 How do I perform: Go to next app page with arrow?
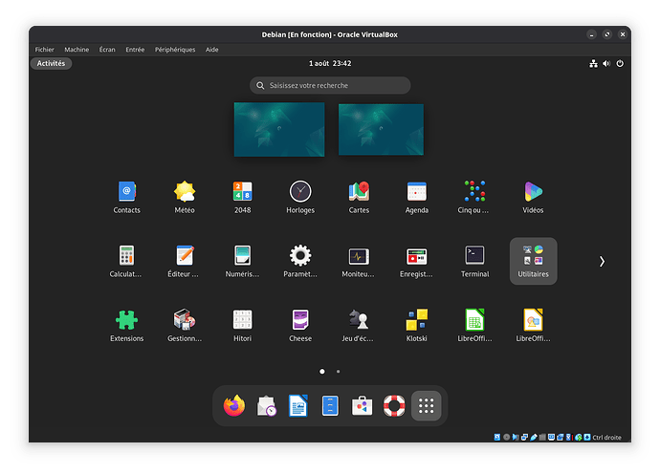pyautogui.click(x=602, y=261)
